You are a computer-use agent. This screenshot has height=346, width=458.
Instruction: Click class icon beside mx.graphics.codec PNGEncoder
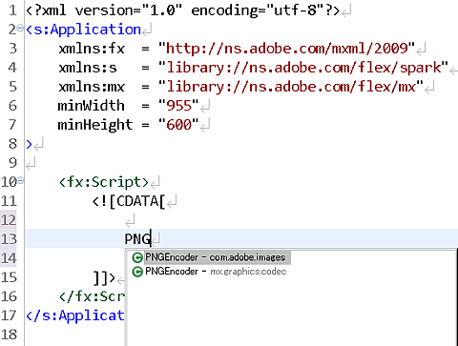[x=137, y=272]
